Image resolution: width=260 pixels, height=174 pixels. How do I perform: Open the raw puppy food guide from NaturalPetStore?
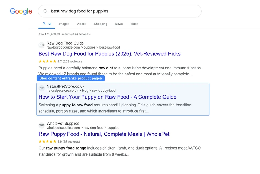point(107,97)
